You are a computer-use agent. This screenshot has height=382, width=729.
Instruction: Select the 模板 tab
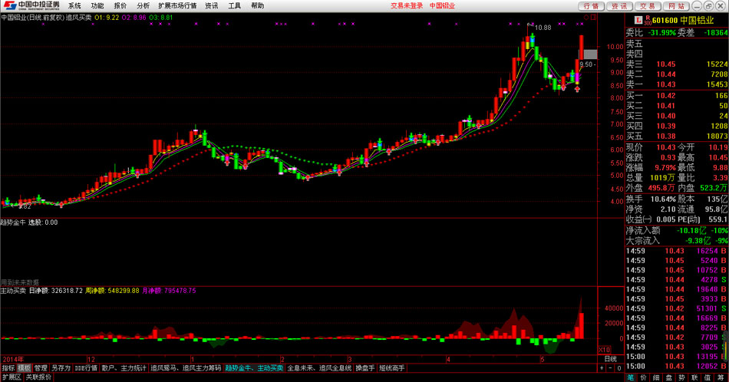(x=25, y=368)
